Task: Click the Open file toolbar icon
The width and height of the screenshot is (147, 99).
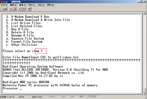Action: coord(6,9)
